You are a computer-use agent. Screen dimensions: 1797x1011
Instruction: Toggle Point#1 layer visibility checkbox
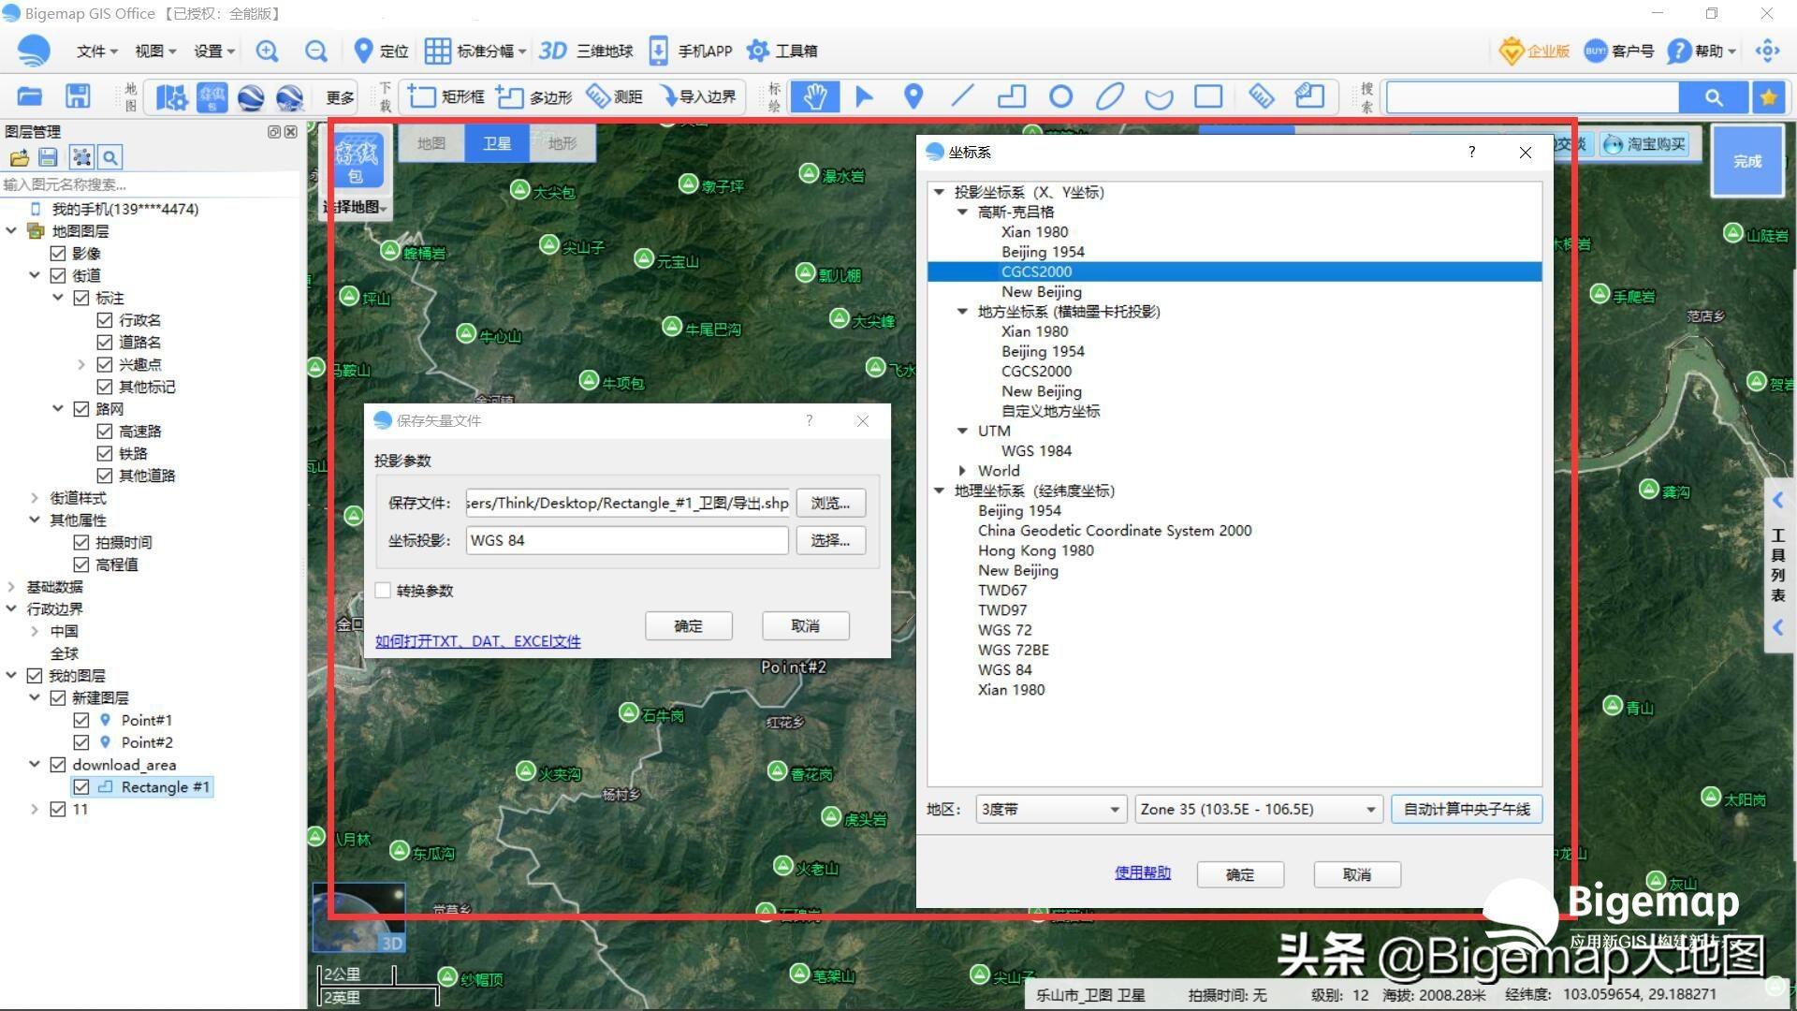click(81, 720)
